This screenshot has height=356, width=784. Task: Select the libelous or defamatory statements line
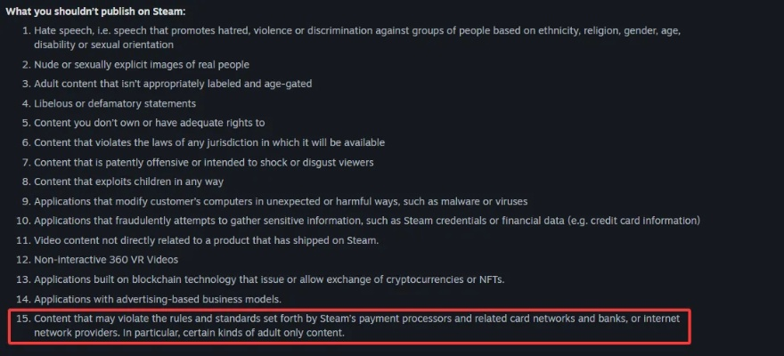pos(115,104)
